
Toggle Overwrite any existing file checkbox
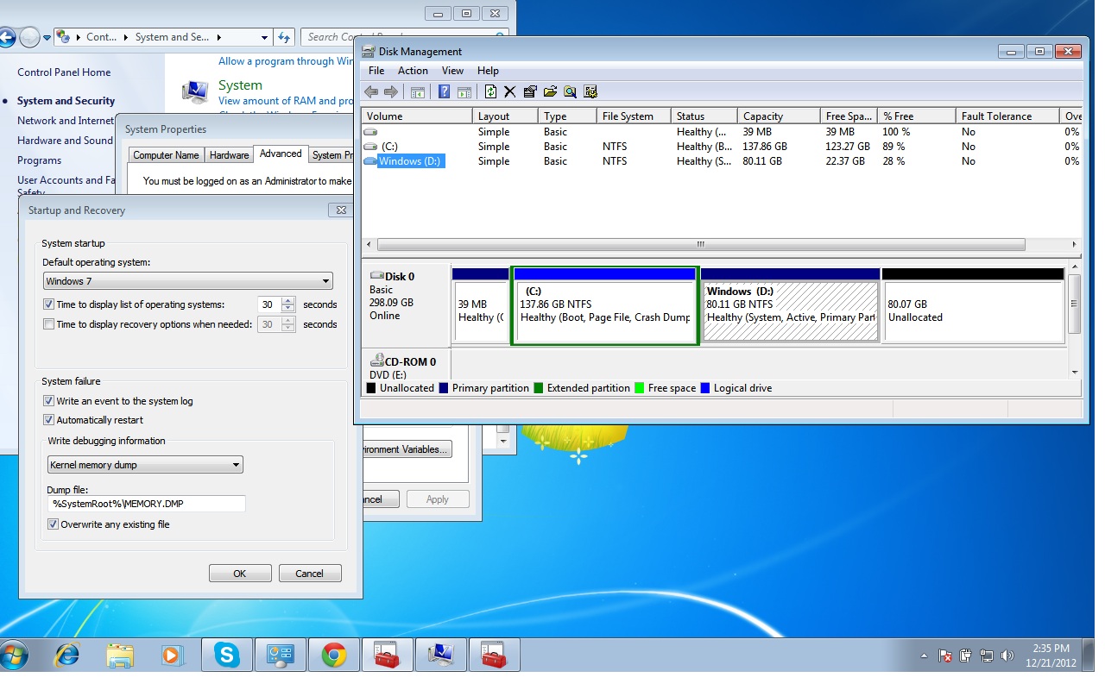click(53, 524)
